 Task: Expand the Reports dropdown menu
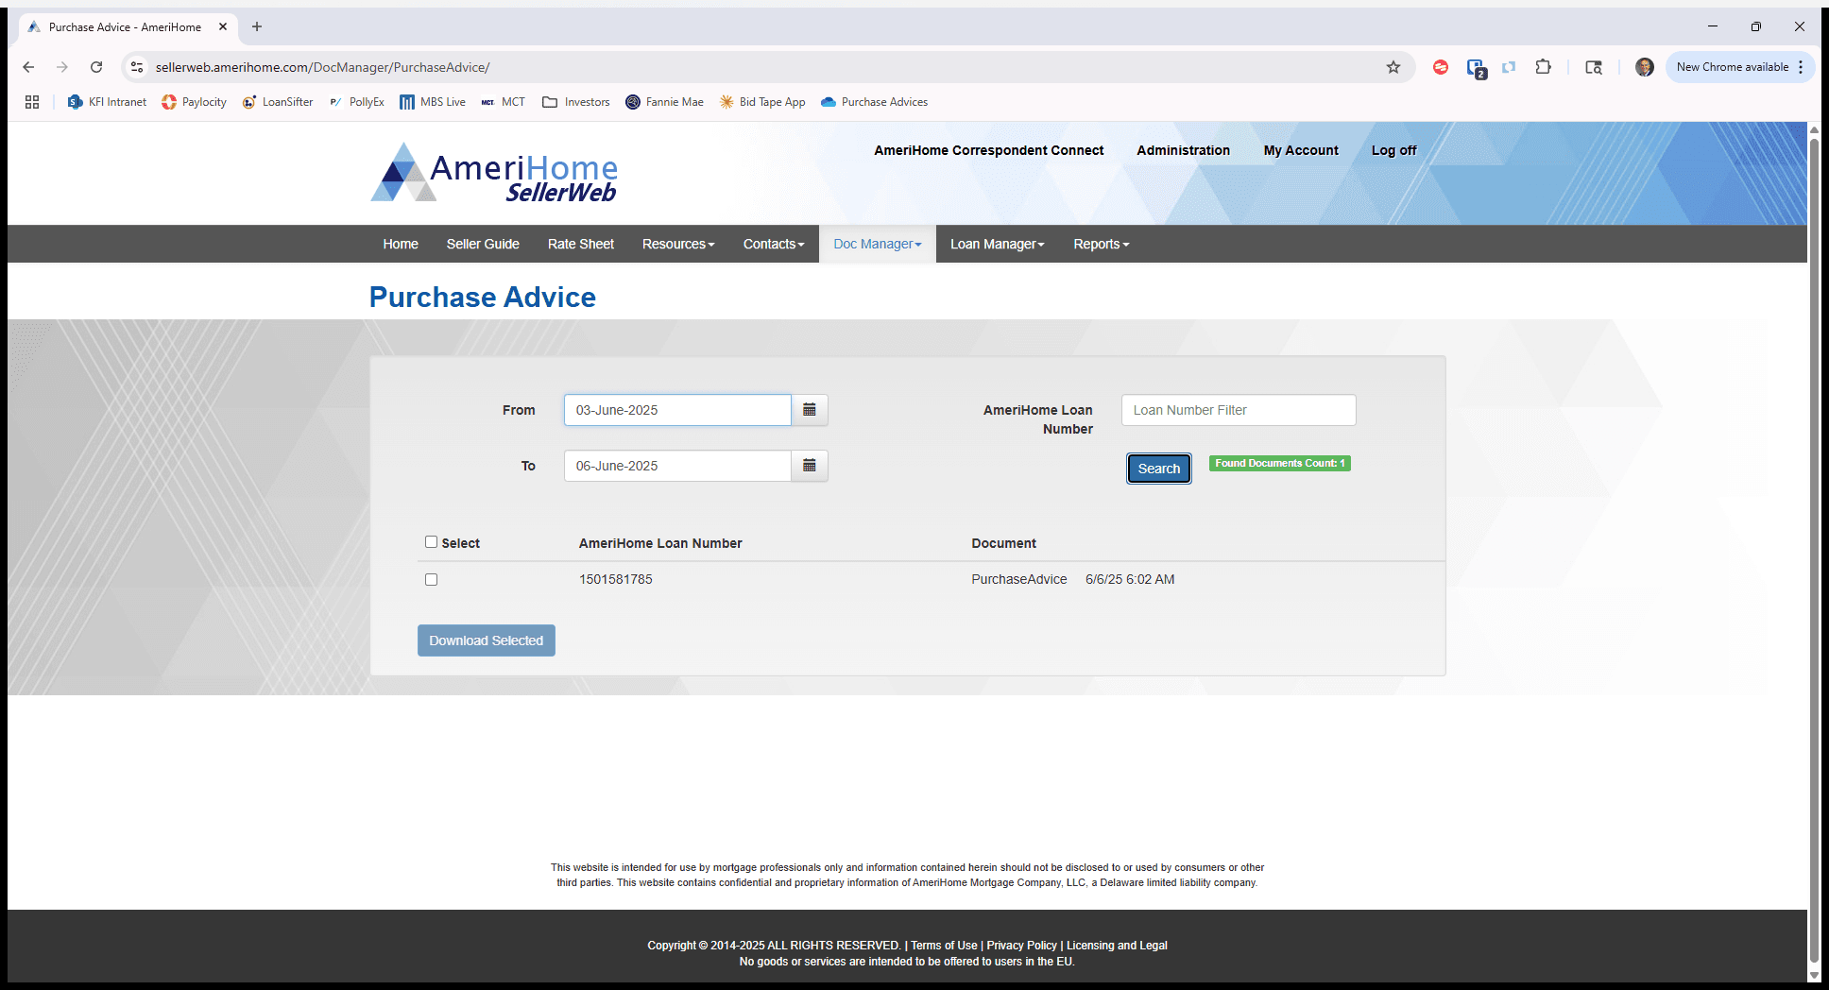point(1102,244)
